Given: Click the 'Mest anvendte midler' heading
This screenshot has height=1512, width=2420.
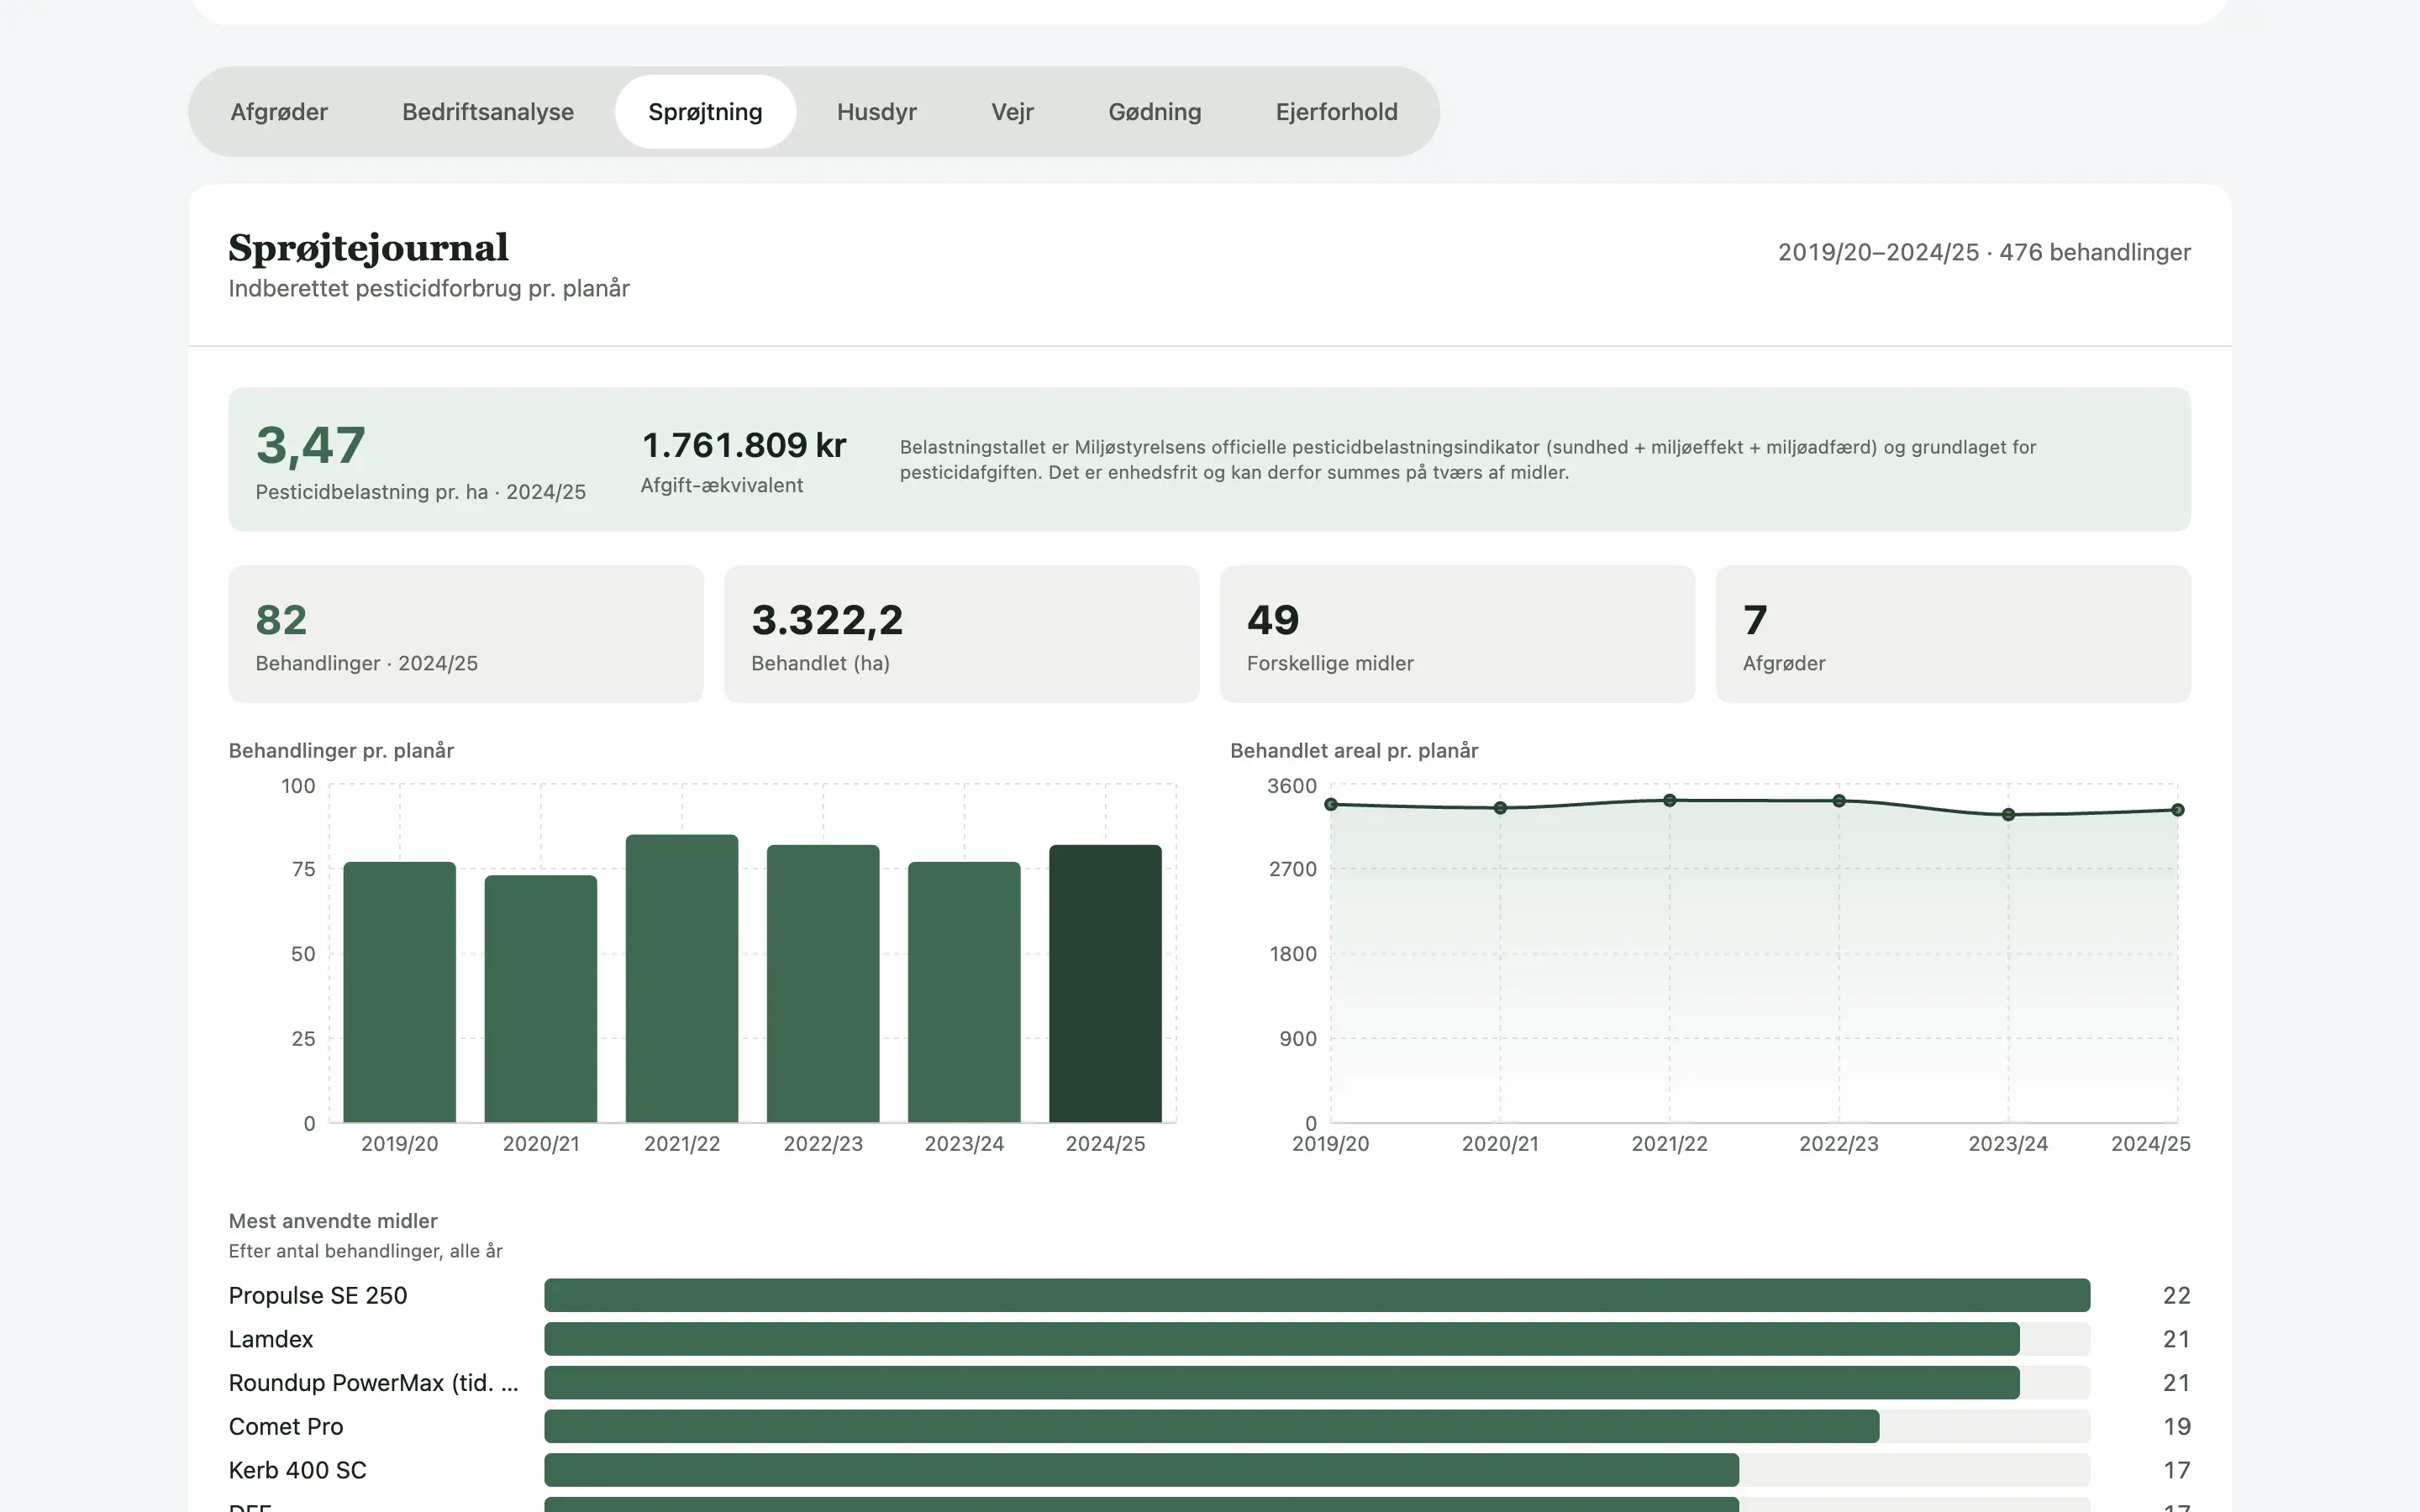Looking at the screenshot, I should pos(333,1221).
